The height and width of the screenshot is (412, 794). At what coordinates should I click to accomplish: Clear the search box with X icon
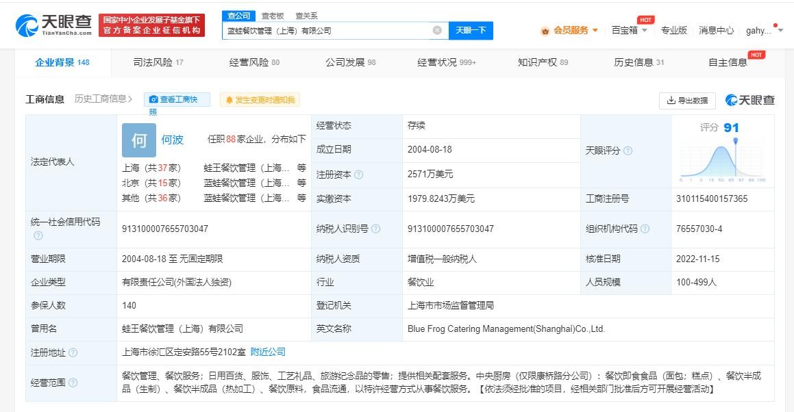[437, 30]
